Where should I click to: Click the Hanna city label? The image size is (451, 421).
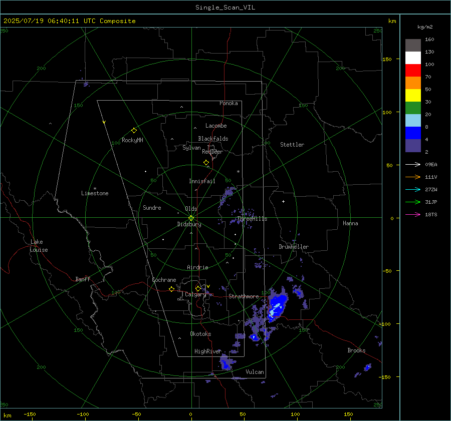tap(350, 223)
